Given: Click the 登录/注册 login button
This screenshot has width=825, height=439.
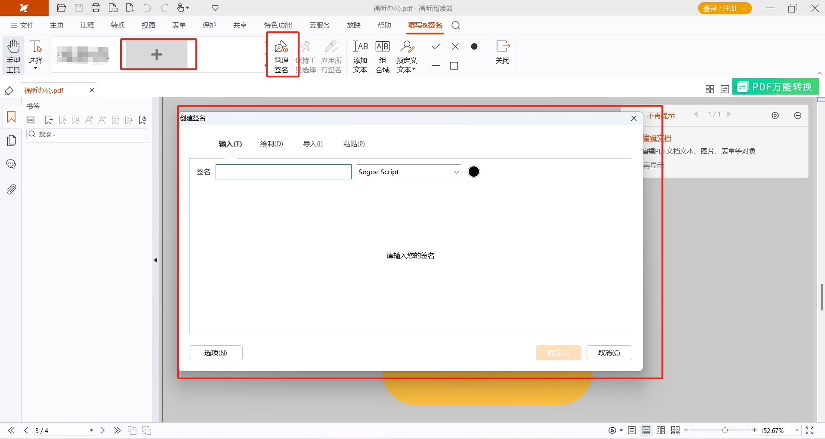Looking at the screenshot, I should (725, 8).
